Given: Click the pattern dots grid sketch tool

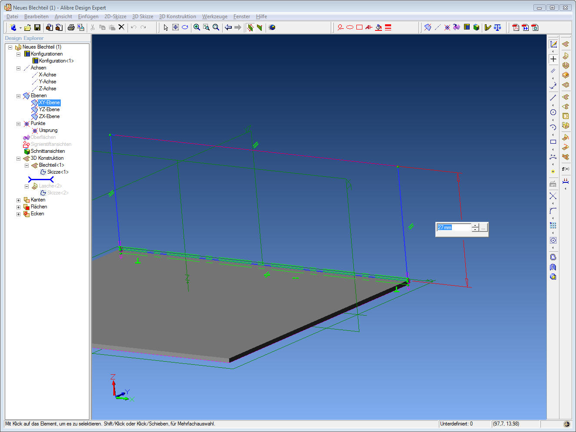Looking at the screenshot, I should [553, 226].
